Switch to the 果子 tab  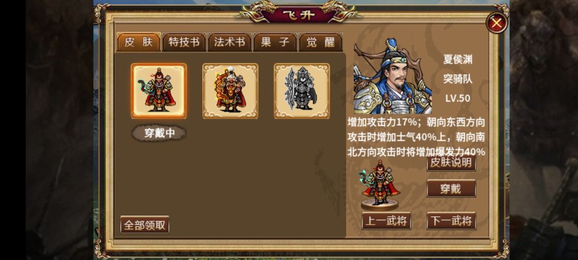point(275,42)
